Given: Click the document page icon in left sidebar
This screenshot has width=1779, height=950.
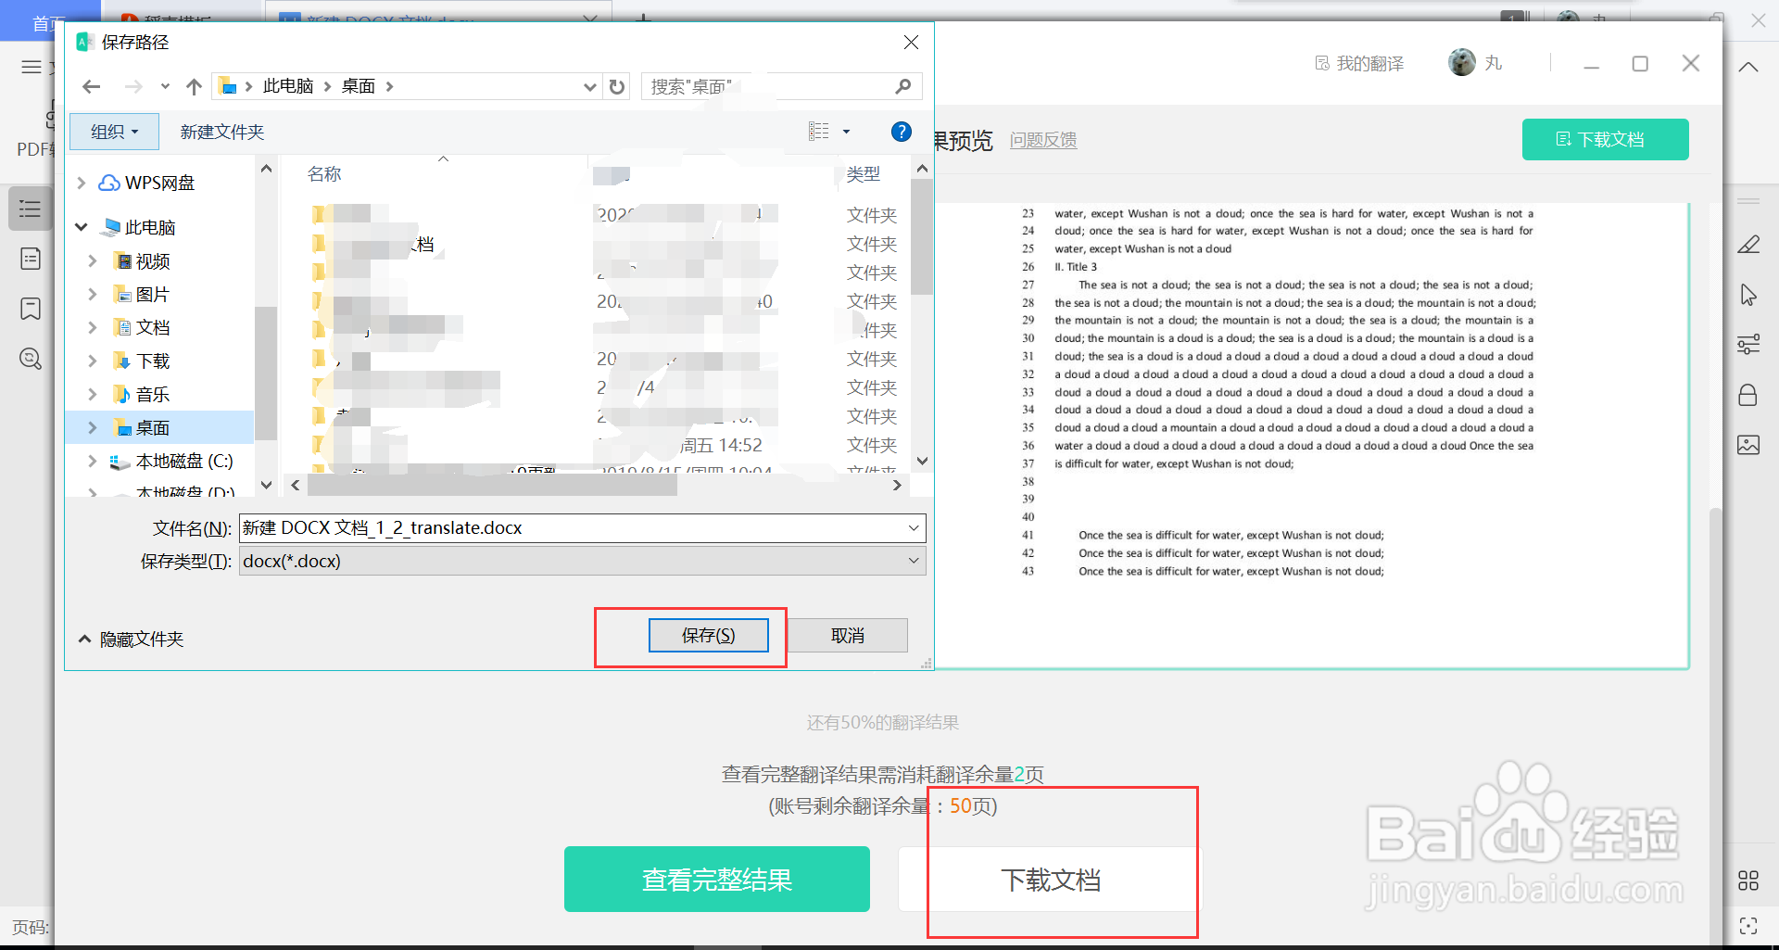Looking at the screenshot, I should pos(31,259).
